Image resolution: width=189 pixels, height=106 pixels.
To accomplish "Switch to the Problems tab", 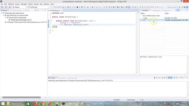I will tap(62, 78).
